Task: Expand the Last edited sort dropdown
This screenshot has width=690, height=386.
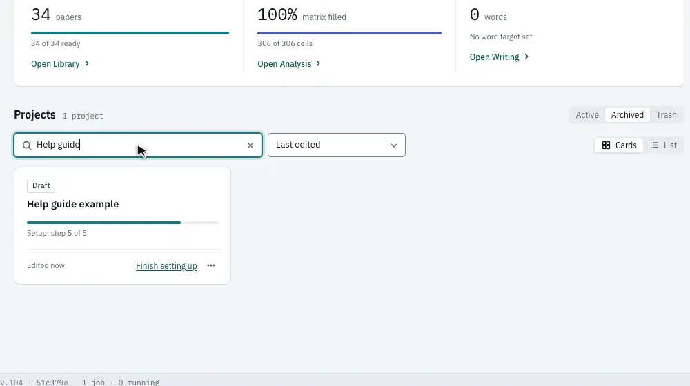Action: coord(337,145)
